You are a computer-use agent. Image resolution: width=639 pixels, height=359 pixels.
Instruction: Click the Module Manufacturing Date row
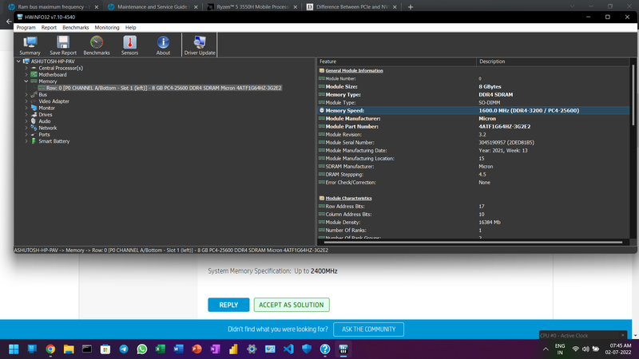[474, 151]
